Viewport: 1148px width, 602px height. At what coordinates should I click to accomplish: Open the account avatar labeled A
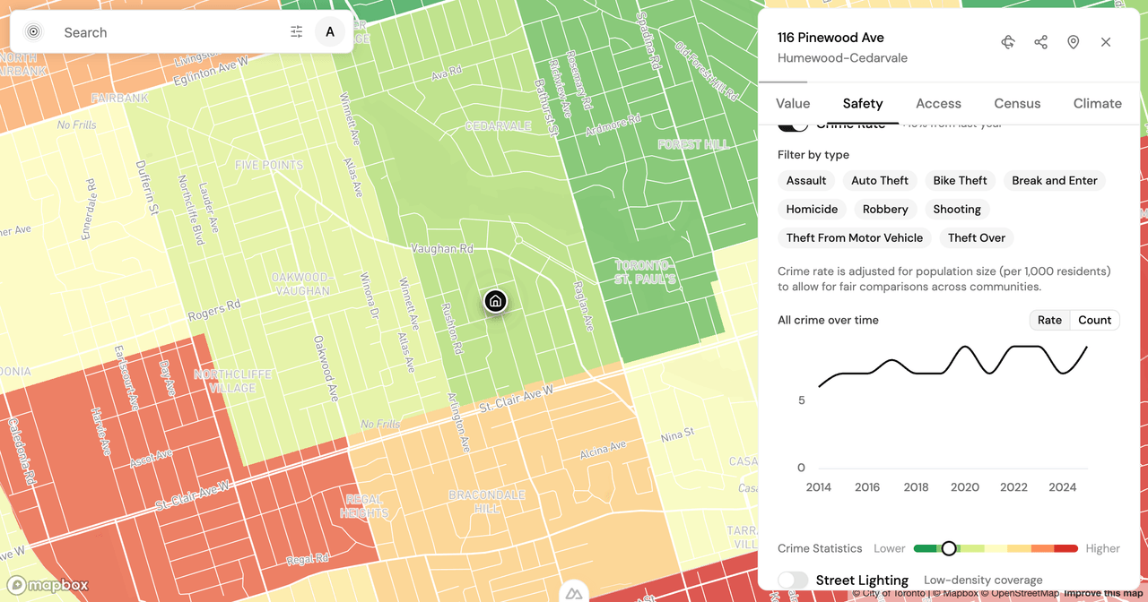click(x=330, y=32)
